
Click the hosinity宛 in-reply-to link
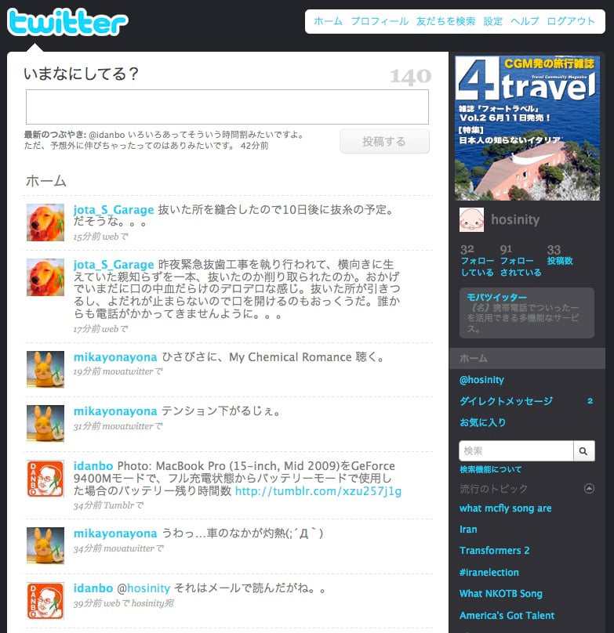152,603
